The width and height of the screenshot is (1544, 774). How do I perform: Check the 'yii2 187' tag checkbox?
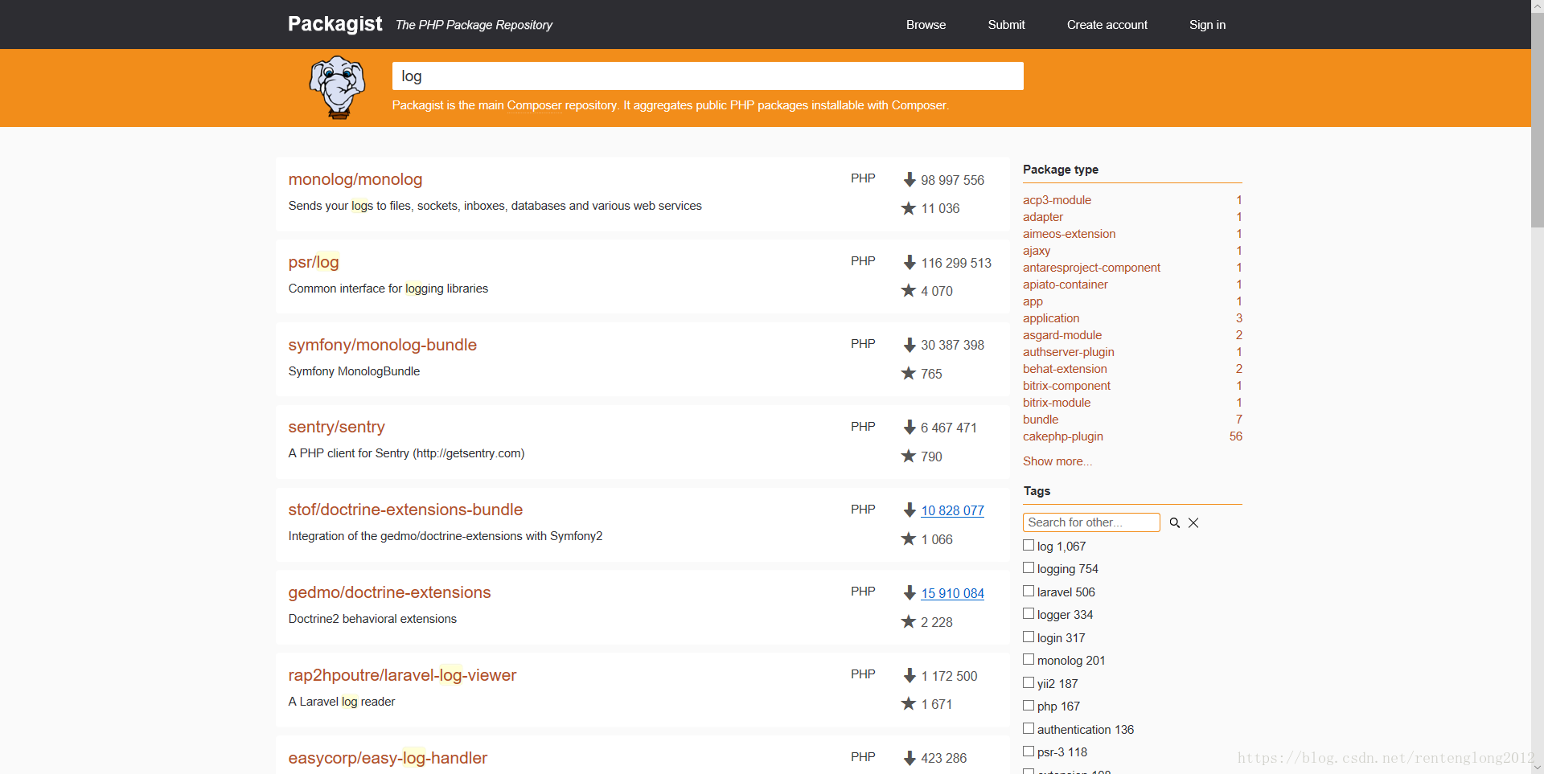[x=1029, y=682]
